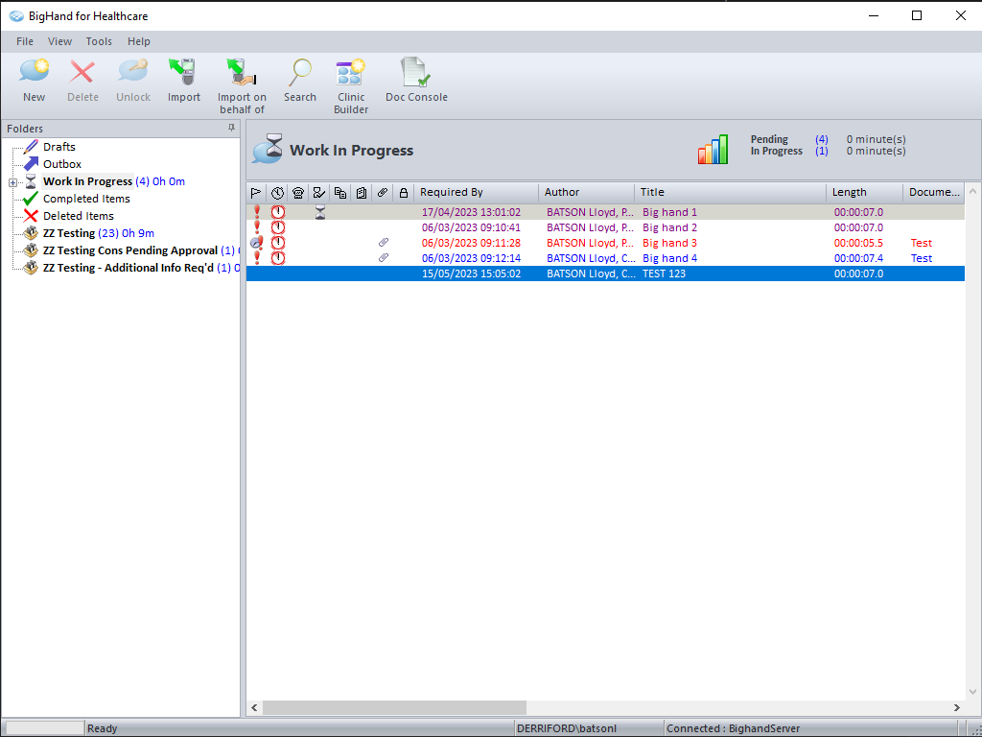Viewport: 982px width, 737px height.
Task: Click the horizontal scrollbar right arrow
Action: point(957,707)
